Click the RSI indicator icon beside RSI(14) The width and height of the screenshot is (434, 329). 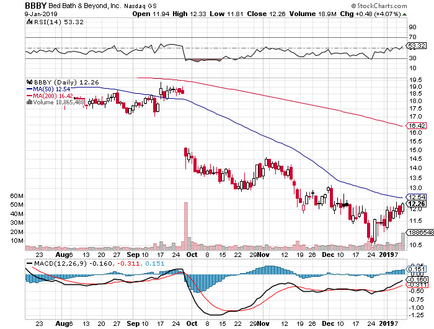29,22
